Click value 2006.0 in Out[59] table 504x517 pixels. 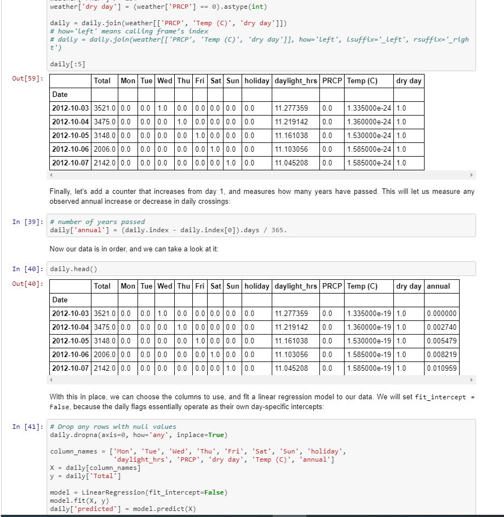[x=105, y=150]
